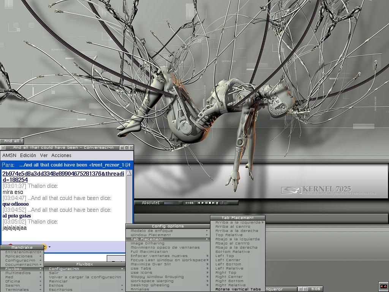Open the Edición menu in AMSN
Viewport: 389px width, 292px height.
click(28, 156)
